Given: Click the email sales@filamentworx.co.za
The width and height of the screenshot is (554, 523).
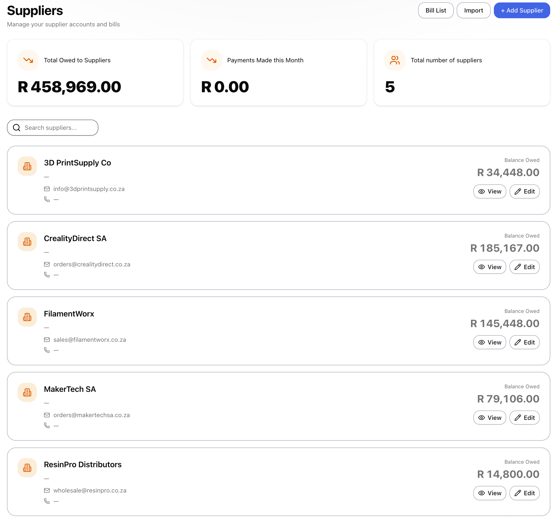Looking at the screenshot, I should click(x=90, y=340).
